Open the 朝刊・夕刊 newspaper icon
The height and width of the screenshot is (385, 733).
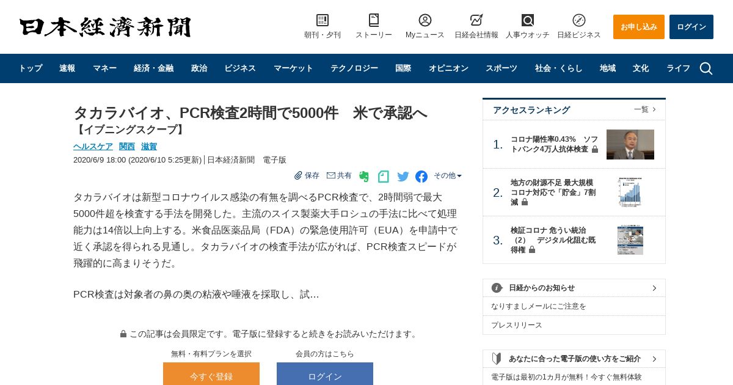click(323, 20)
